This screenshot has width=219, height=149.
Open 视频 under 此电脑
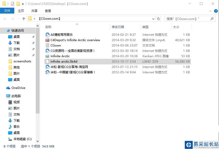click(17, 102)
